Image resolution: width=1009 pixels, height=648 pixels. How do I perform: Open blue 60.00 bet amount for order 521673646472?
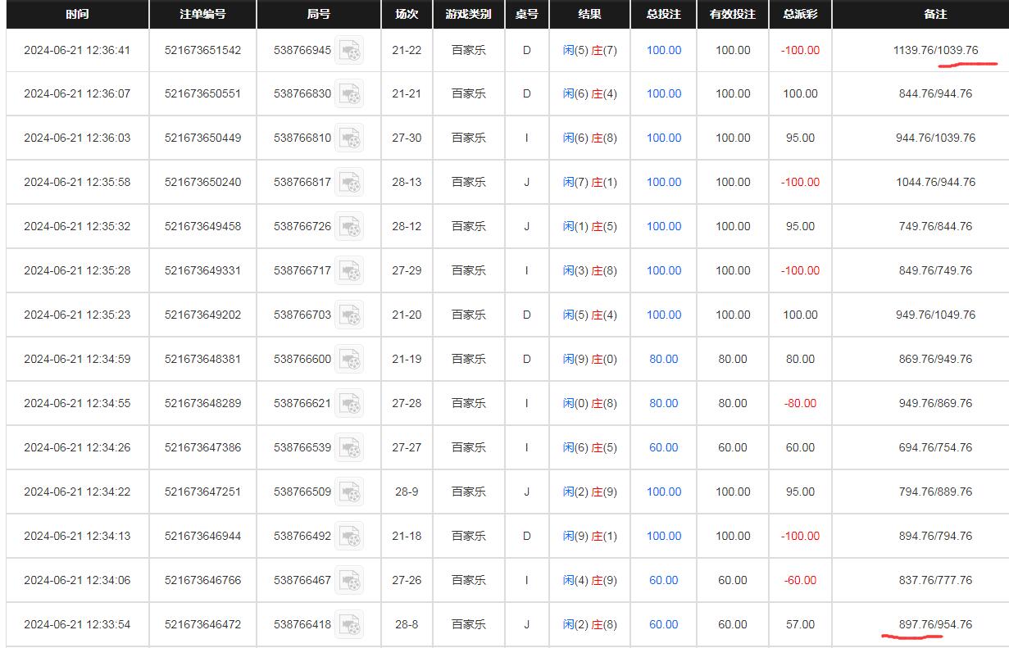coord(664,625)
